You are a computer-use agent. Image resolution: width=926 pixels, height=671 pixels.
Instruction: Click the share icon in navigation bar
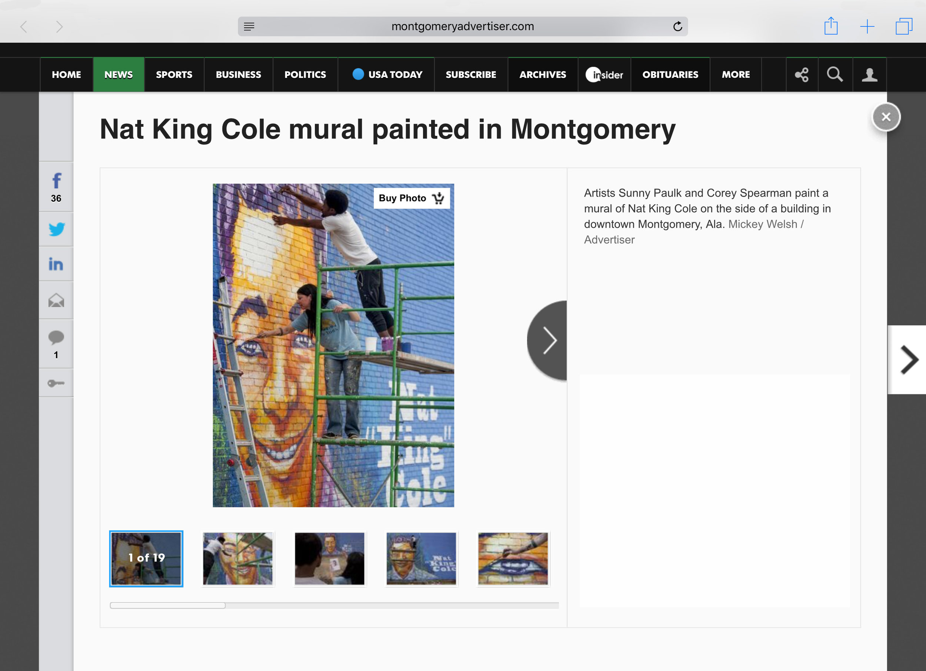click(x=802, y=75)
